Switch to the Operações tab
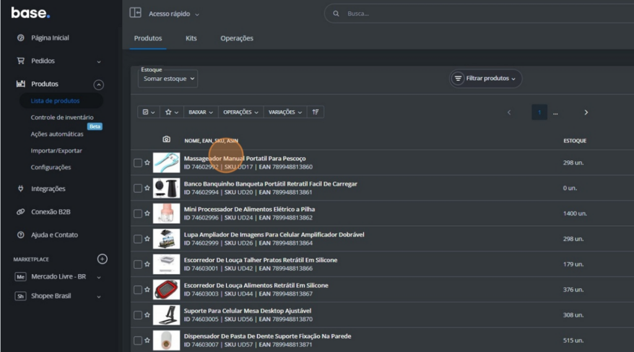The image size is (634, 352). pyautogui.click(x=237, y=38)
